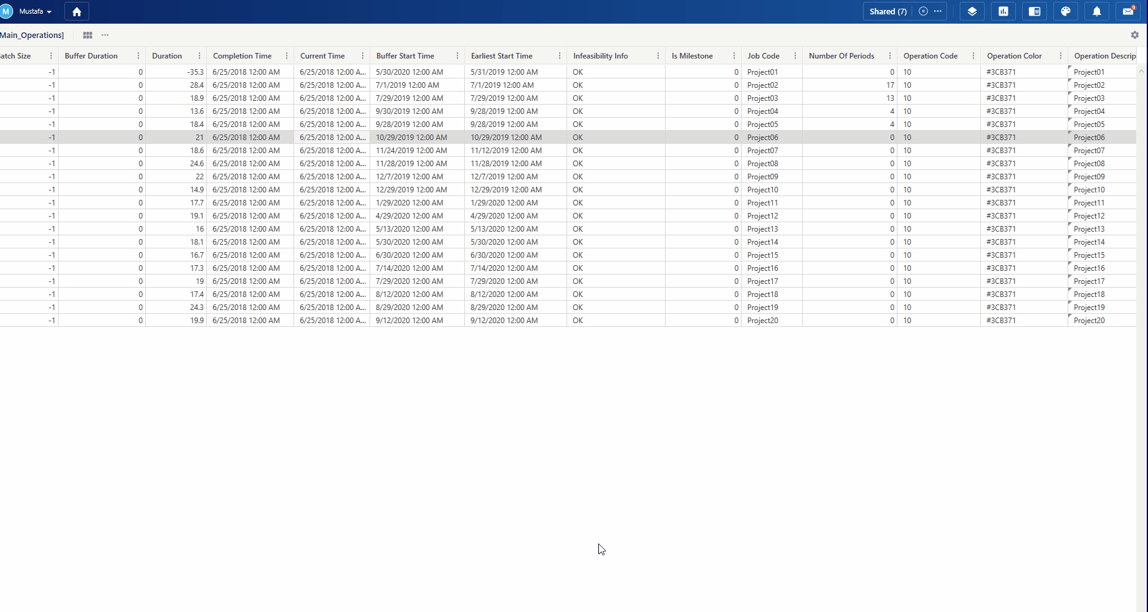
Task: Click the Number Of Periods value 17
Action: [849, 85]
